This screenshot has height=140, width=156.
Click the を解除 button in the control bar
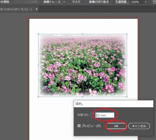coord(5,2)
